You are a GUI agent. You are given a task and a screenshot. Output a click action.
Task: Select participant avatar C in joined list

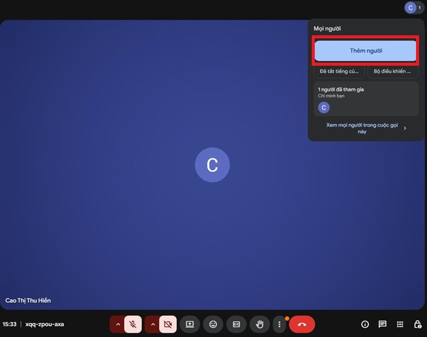click(x=325, y=108)
